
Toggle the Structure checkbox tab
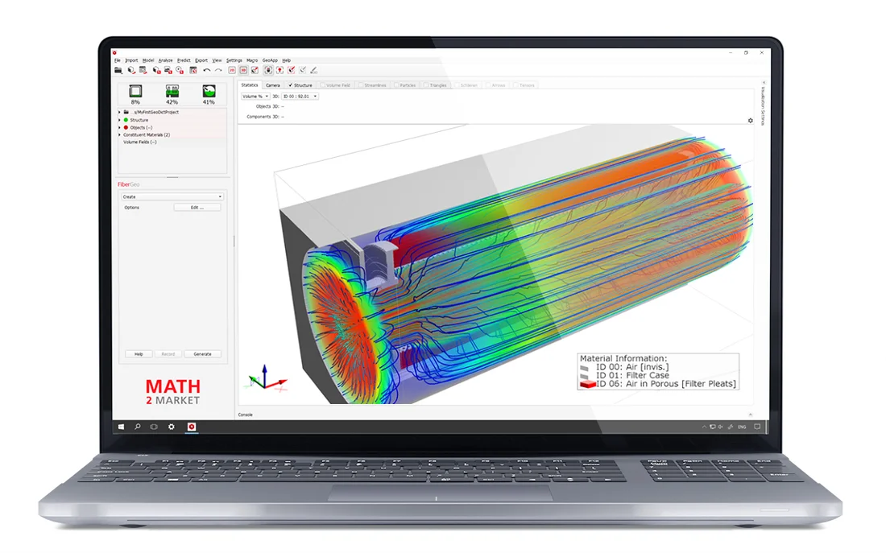[x=291, y=85]
